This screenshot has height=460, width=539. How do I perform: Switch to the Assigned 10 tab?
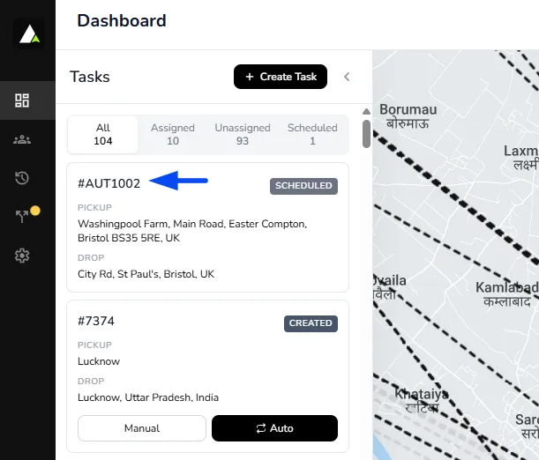[173, 134]
